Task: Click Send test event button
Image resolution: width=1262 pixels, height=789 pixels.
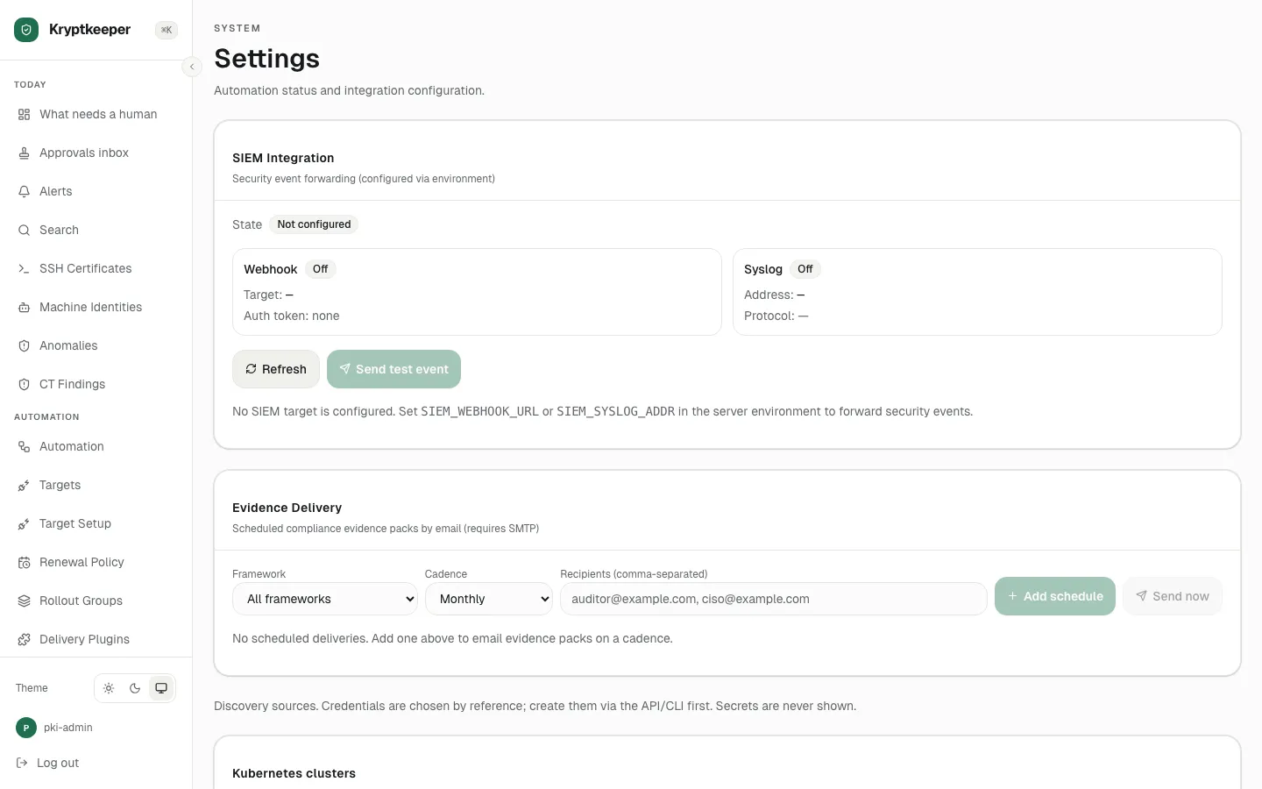Action: pyautogui.click(x=393, y=369)
